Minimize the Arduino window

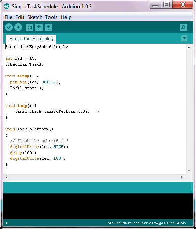pyautogui.click(x=155, y=5)
